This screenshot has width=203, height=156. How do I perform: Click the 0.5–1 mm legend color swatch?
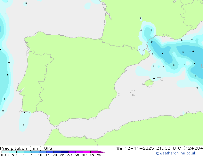(x=13, y=152)
